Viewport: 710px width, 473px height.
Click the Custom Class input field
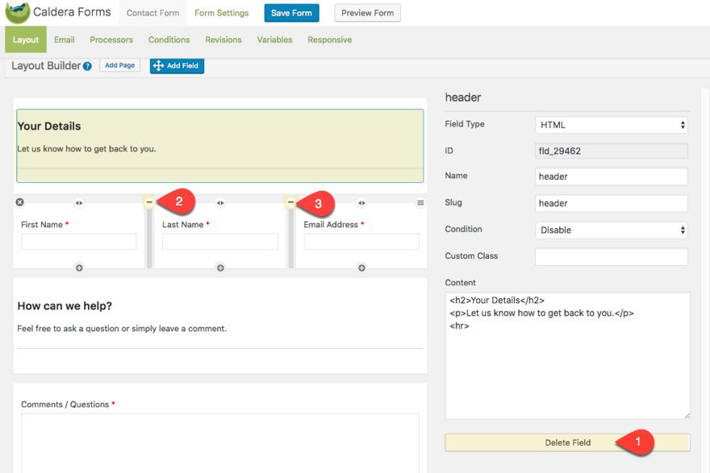point(611,256)
